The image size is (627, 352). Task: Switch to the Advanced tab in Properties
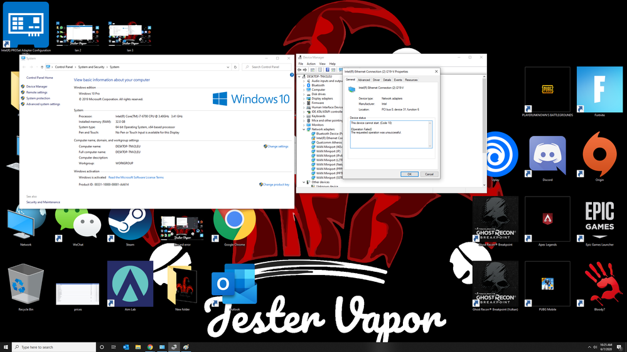coord(363,80)
